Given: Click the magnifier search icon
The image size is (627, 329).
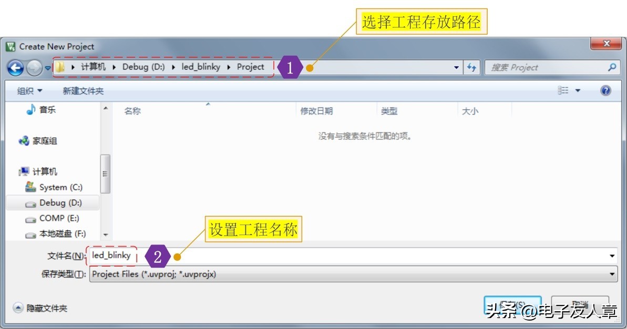Looking at the screenshot, I should pos(612,67).
